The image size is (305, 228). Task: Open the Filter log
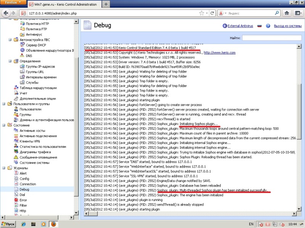tap(23, 205)
